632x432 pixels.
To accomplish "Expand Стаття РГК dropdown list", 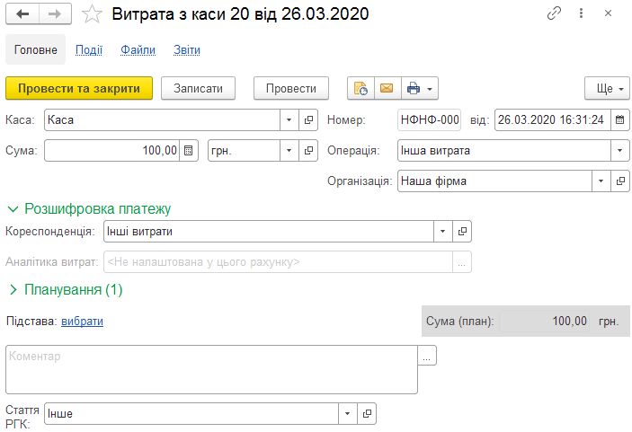I will pyautogui.click(x=347, y=413).
